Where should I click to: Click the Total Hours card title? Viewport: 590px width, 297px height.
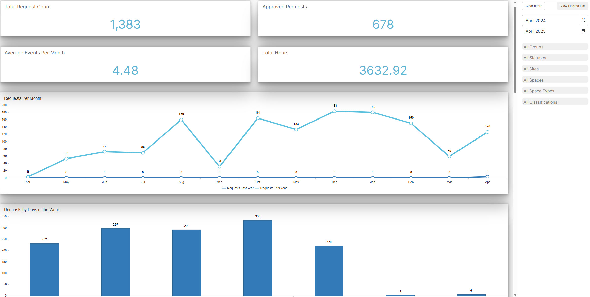(275, 53)
